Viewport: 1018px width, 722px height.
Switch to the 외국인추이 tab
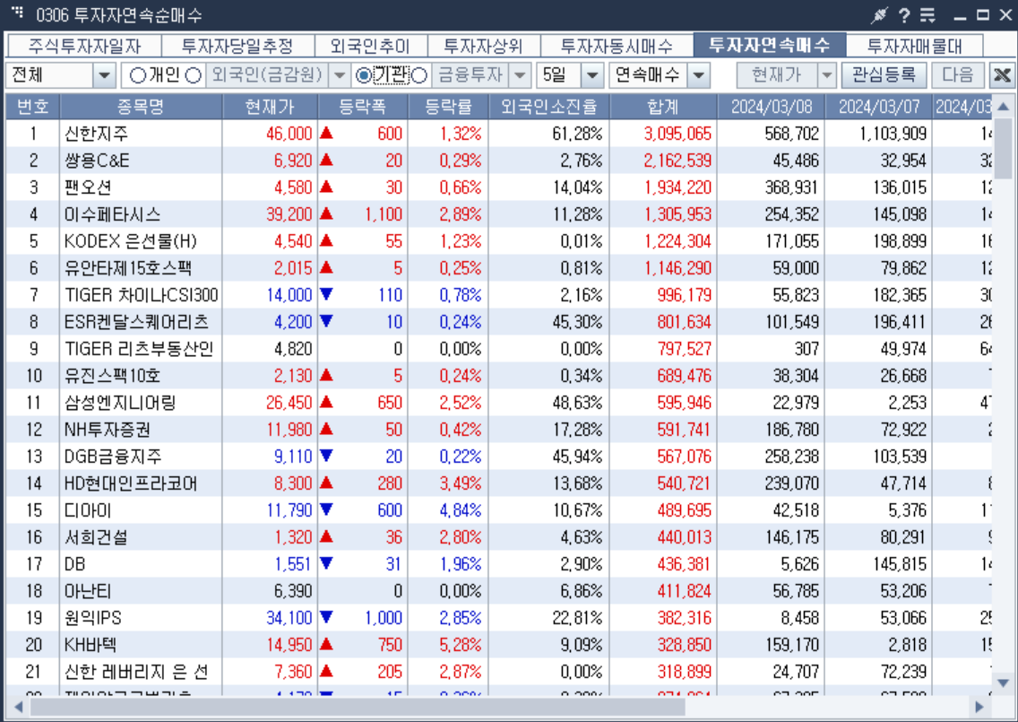point(370,46)
